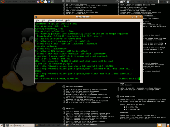This screenshot has height=127, width=170.
Task: Open the weather applet showing 25 °C
Action: point(131,2)
